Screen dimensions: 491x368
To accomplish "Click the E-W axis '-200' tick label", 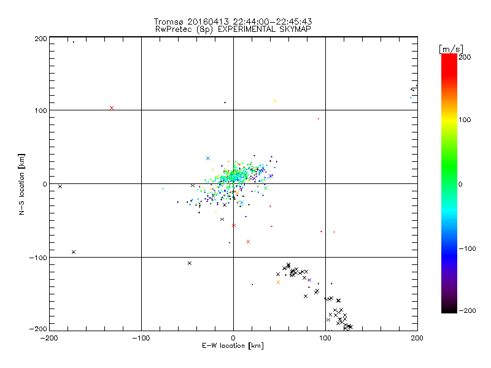I will point(49,338).
